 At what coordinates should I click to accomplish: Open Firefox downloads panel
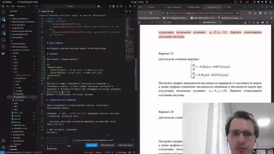point(255,13)
